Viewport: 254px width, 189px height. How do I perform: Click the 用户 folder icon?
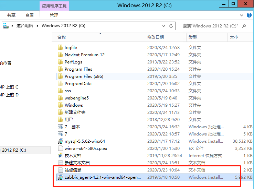pyautogui.click(x=61, y=120)
